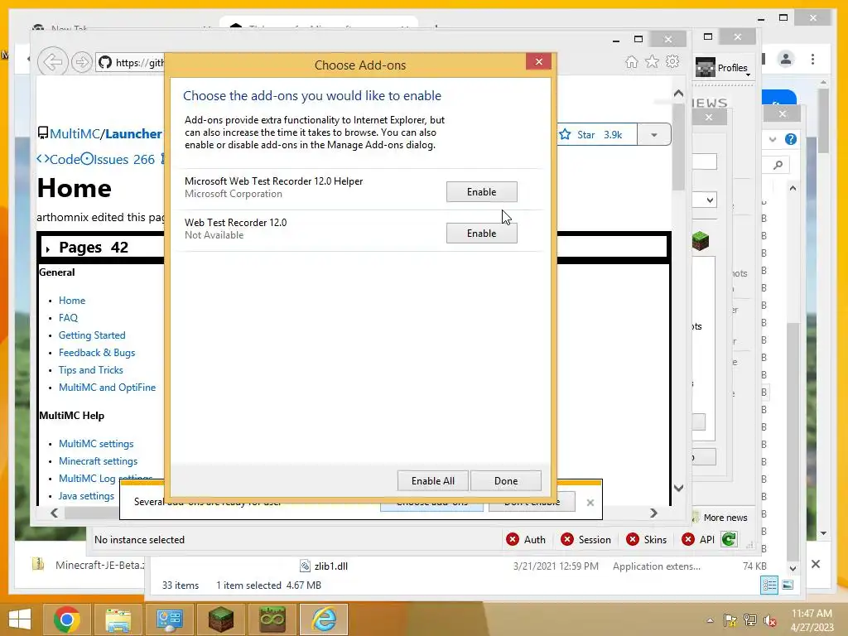Open the Tips and Tricks page

91,370
